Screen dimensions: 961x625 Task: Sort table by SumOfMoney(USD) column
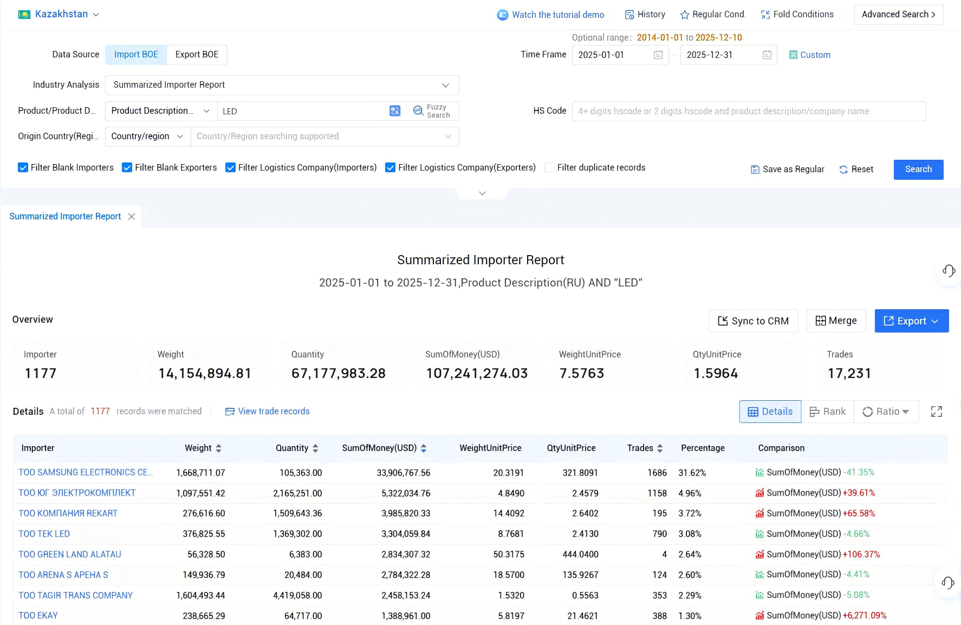(424, 448)
